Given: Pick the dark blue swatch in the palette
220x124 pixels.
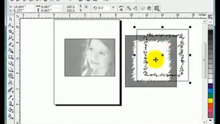Looking at the screenshot, I should (210, 86).
